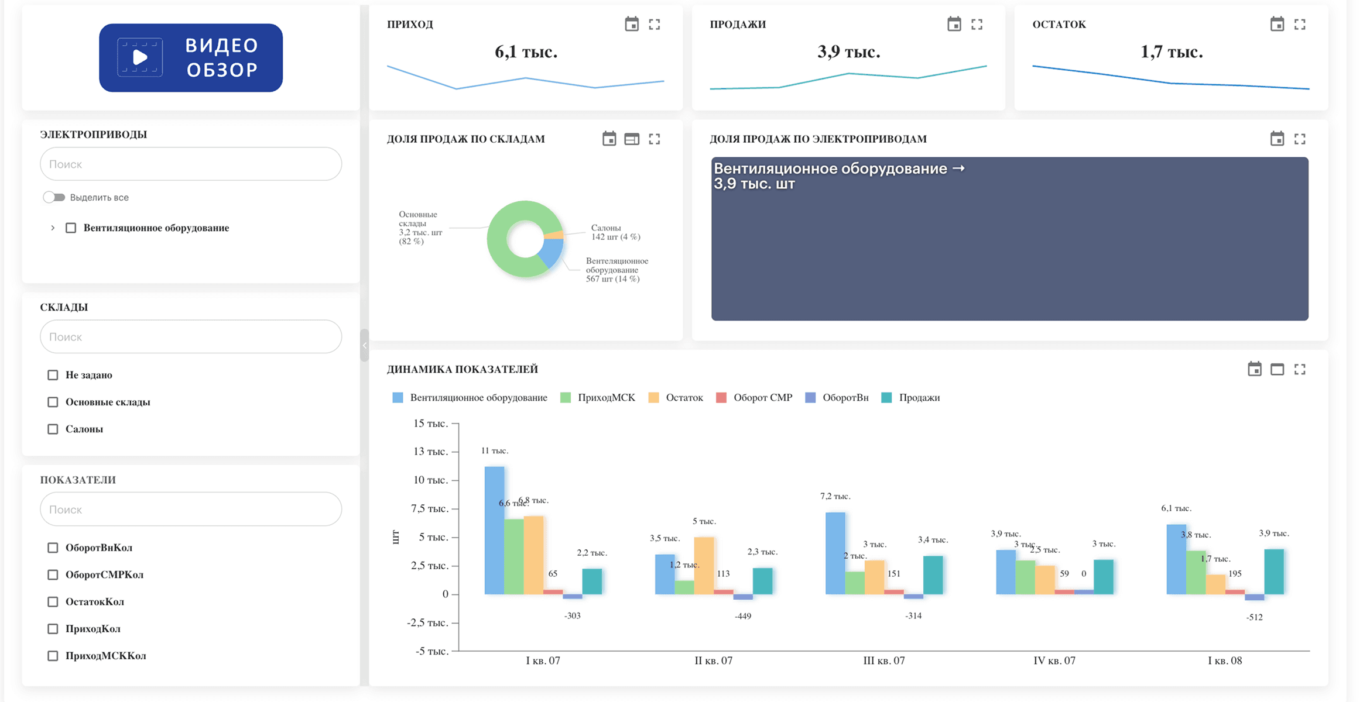Drill into Вентиляционное оборудование treemap block

click(x=1009, y=239)
